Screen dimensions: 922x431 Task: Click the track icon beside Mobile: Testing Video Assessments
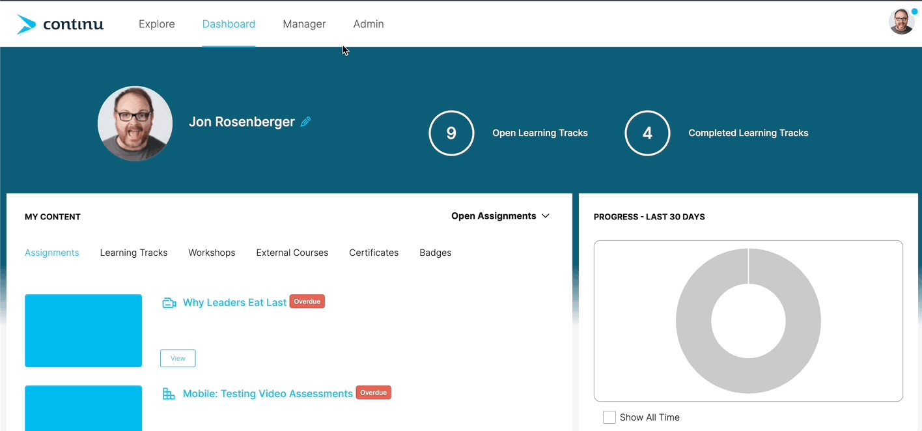click(x=169, y=394)
